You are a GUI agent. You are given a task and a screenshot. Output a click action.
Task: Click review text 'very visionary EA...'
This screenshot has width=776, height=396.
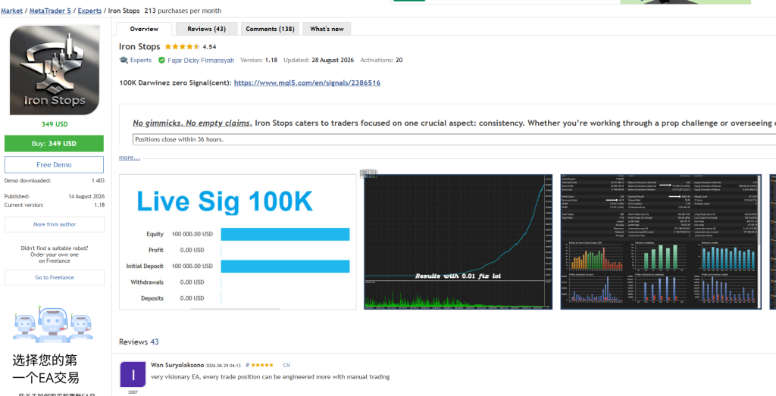pyautogui.click(x=271, y=377)
